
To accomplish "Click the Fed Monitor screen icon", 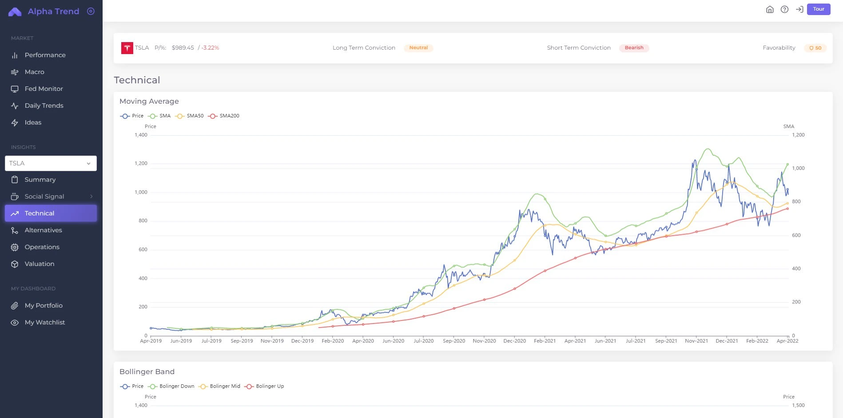I will click(15, 89).
